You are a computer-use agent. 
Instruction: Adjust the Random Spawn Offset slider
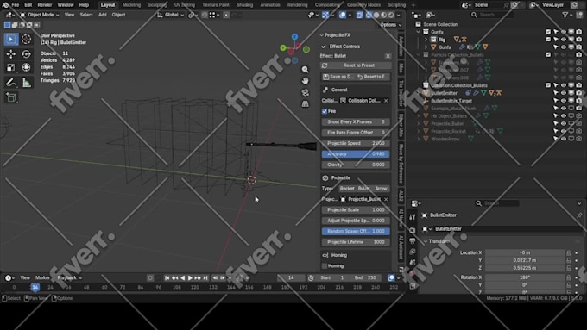tap(356, 231)
